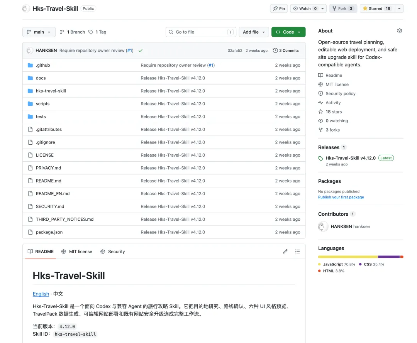Open the README_EN.md file
Image resolution: width=417 pixels, height=343 pixels.
click(53, 193)
